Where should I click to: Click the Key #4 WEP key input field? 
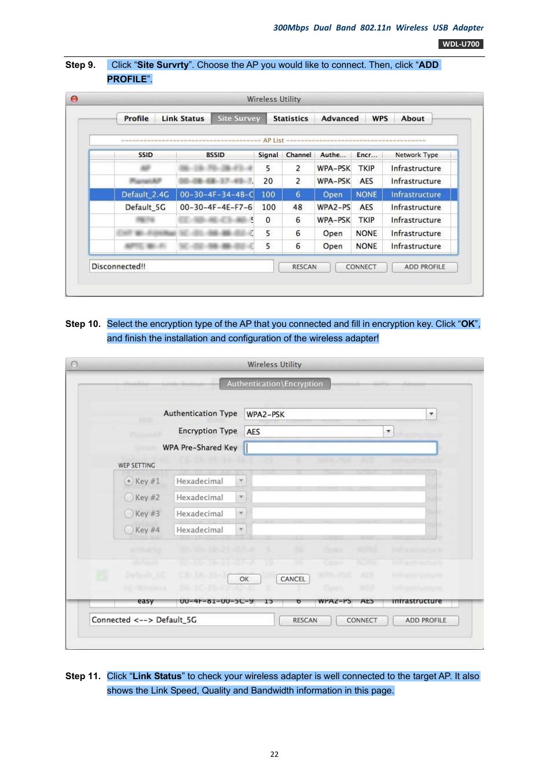pyautogui.click(x=338, y=530)
